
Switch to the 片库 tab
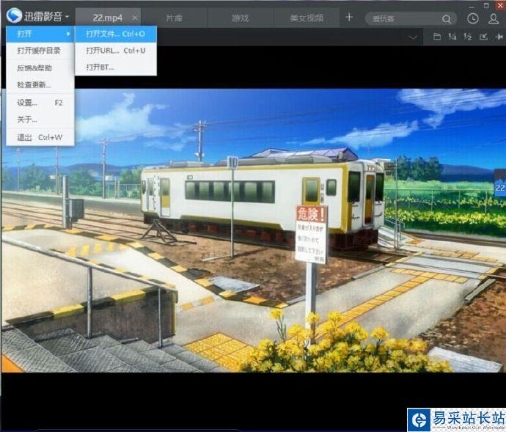point(175,18)
